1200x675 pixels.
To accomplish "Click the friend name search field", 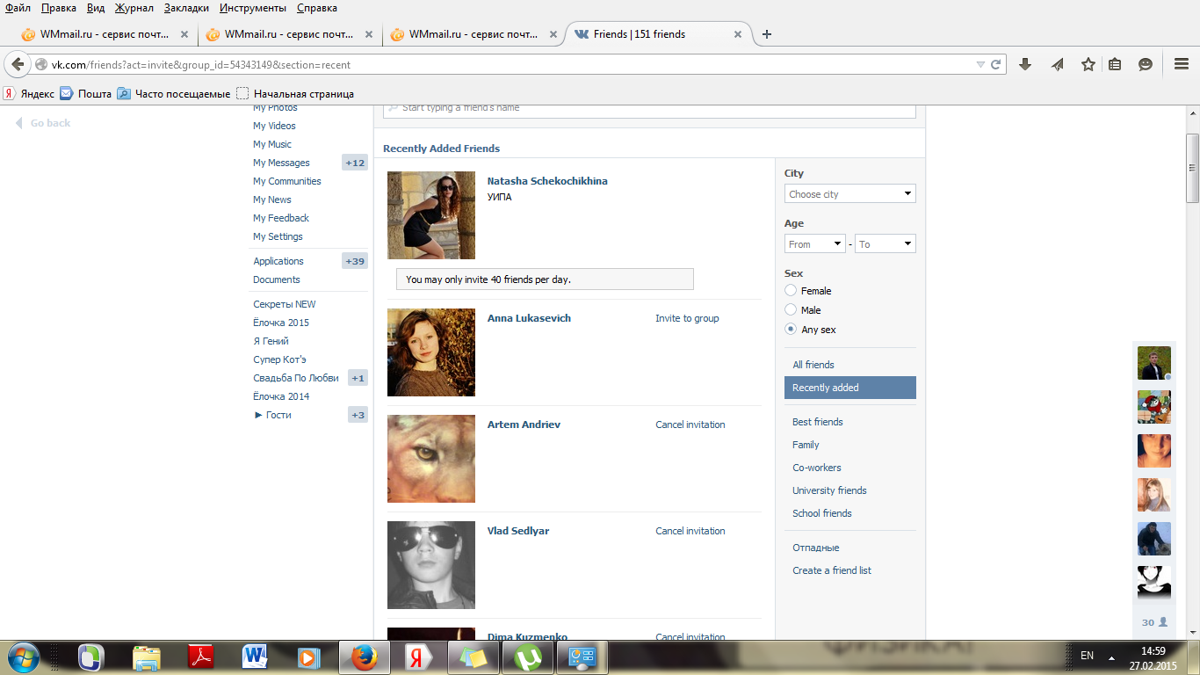I will (650, 109).
